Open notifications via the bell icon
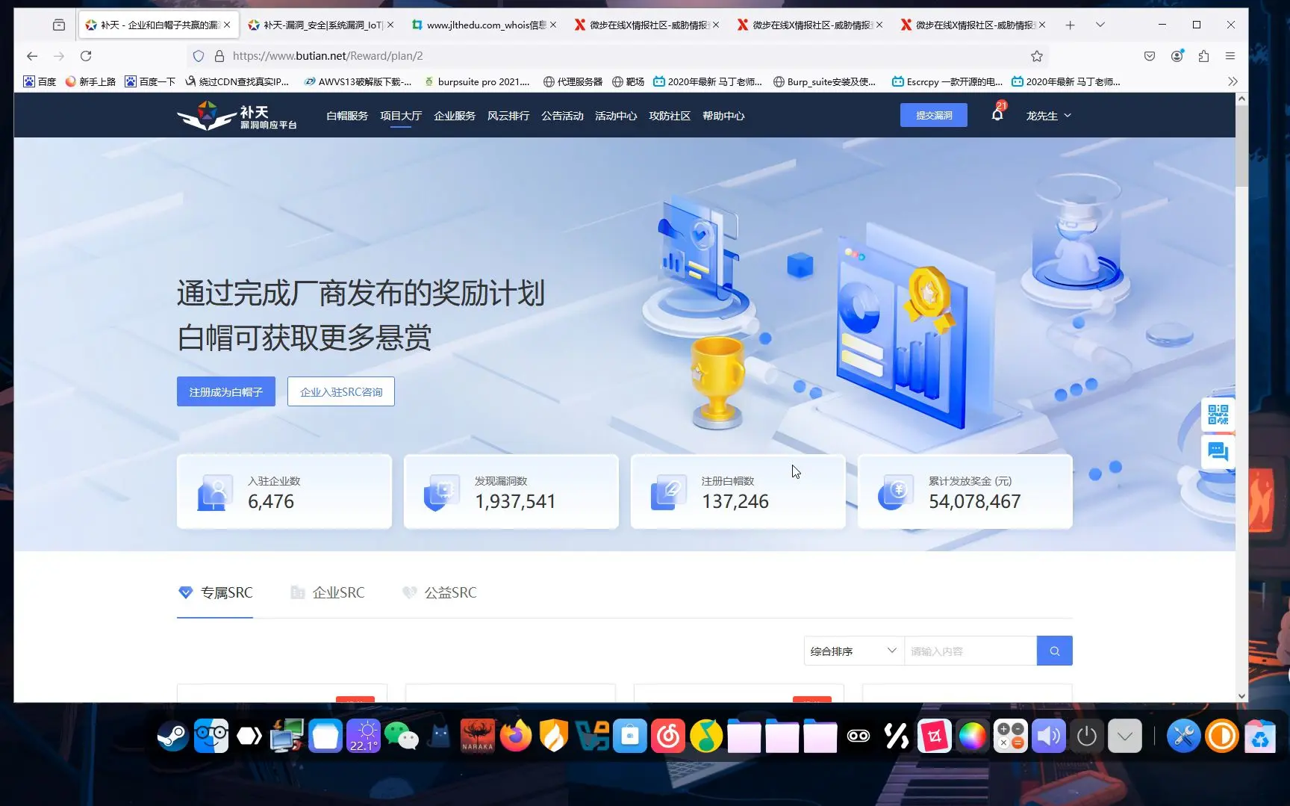 coord(997,114)
